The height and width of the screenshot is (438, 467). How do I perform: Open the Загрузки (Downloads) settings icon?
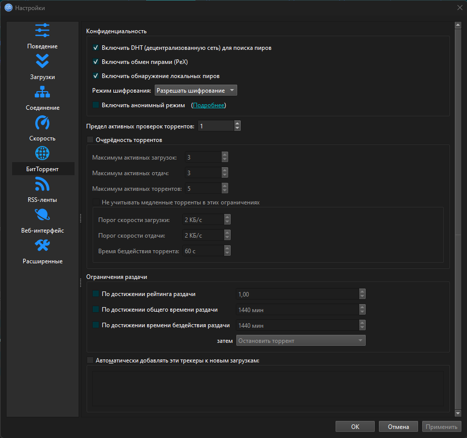coord(42,61)
